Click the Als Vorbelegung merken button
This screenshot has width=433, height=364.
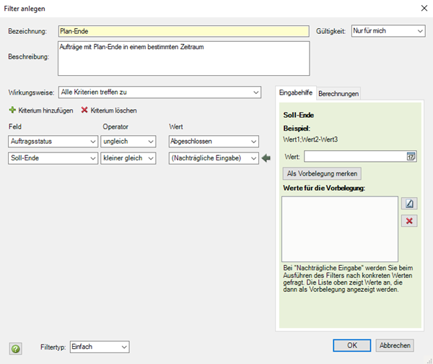click(322, 173)
